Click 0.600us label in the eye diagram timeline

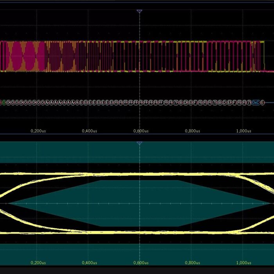click(141, 263)
